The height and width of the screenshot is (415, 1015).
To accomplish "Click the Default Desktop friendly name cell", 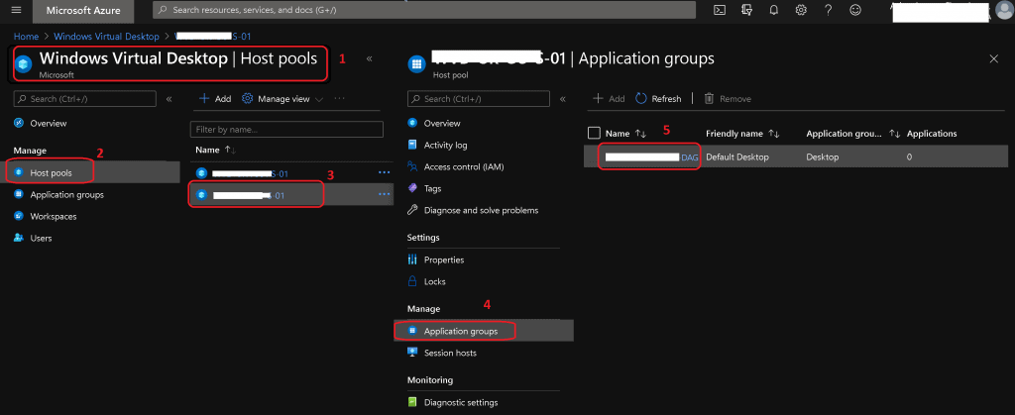I will tap(736, 157).
